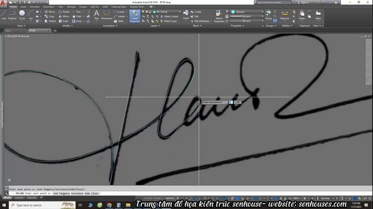373x209 pixels.
Task: Click the Array tool
Action: pyautogui.click(x=77, y=21)
